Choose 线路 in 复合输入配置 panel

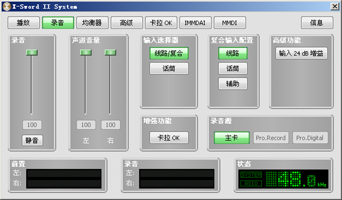[233, 53]
